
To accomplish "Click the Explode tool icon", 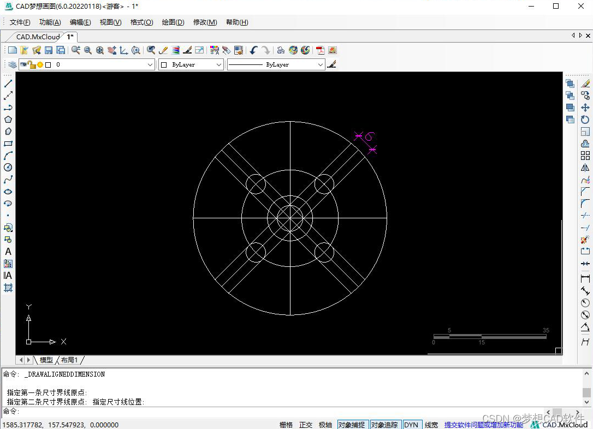I will (585, 240).
